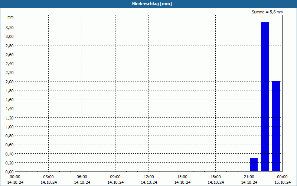Click the 18:00 time label
This screenshot has width=297, height=186.
pyautogui.click(x=216, y=177)
